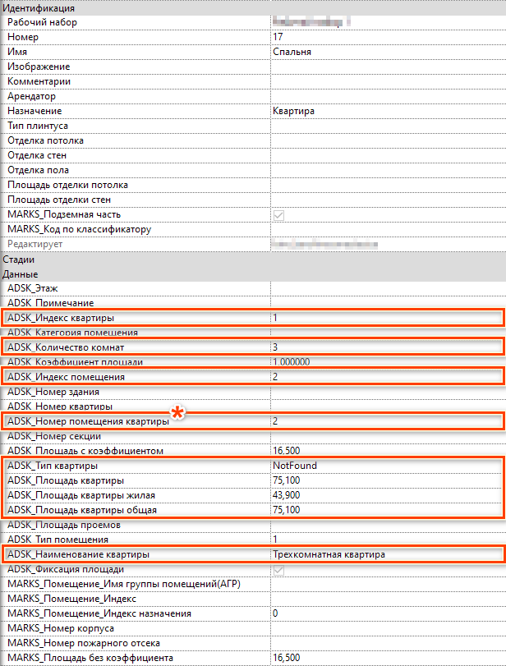Click the Комментарии empty value field

tap(386, 81)
